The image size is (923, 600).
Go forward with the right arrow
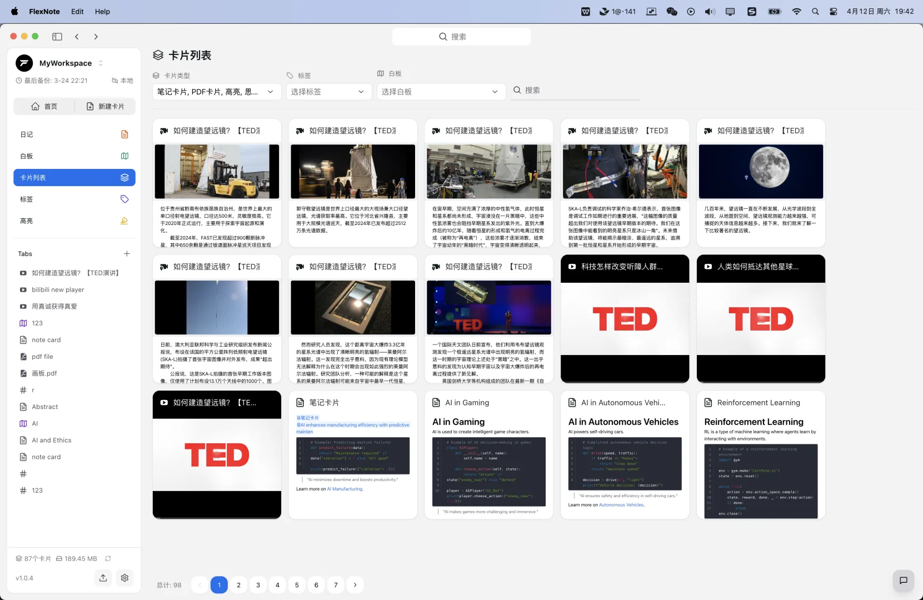point(96,37)
